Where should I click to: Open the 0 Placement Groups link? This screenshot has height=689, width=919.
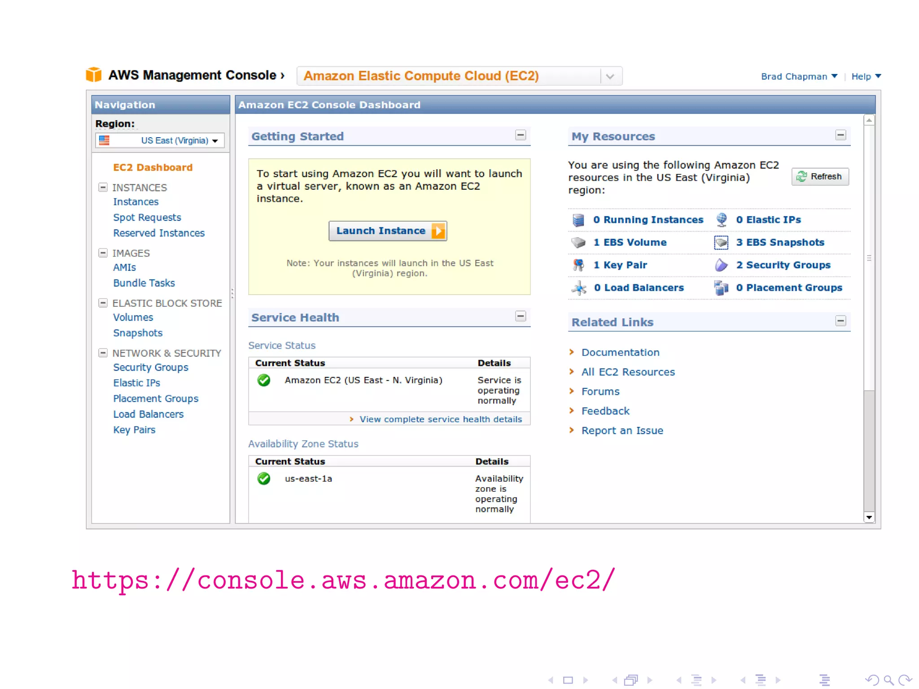tap(789, 288)
